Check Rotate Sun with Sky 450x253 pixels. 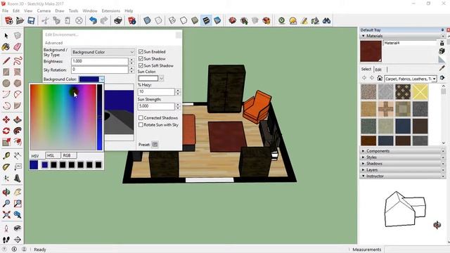click(141, 125)
